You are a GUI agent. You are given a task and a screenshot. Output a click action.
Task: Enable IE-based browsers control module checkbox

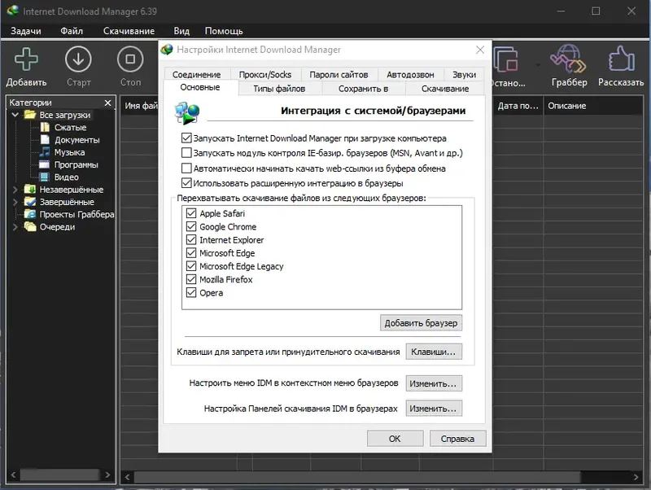point(186,153)
